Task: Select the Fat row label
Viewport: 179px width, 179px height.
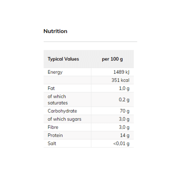Action: point(51,88)
